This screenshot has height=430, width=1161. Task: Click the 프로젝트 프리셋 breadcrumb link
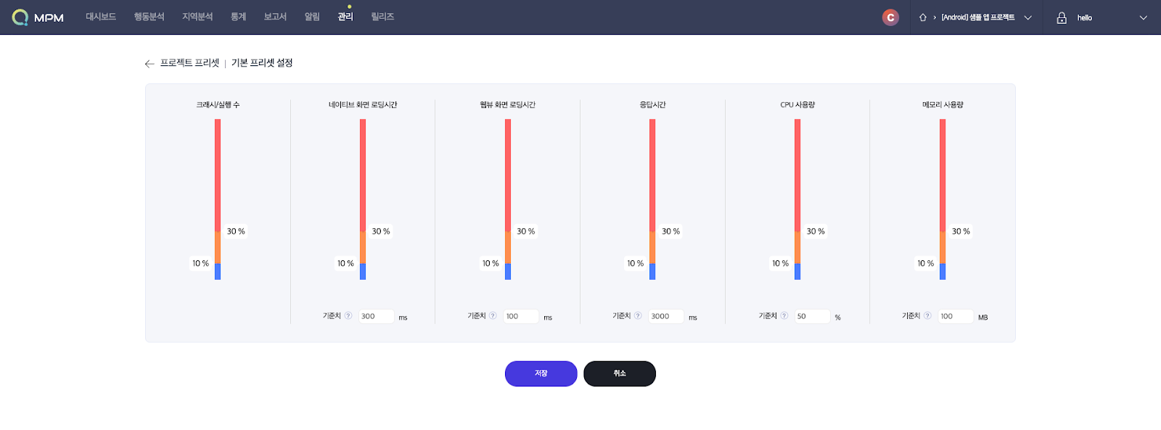pyautogui.click(x=189, y=63)
